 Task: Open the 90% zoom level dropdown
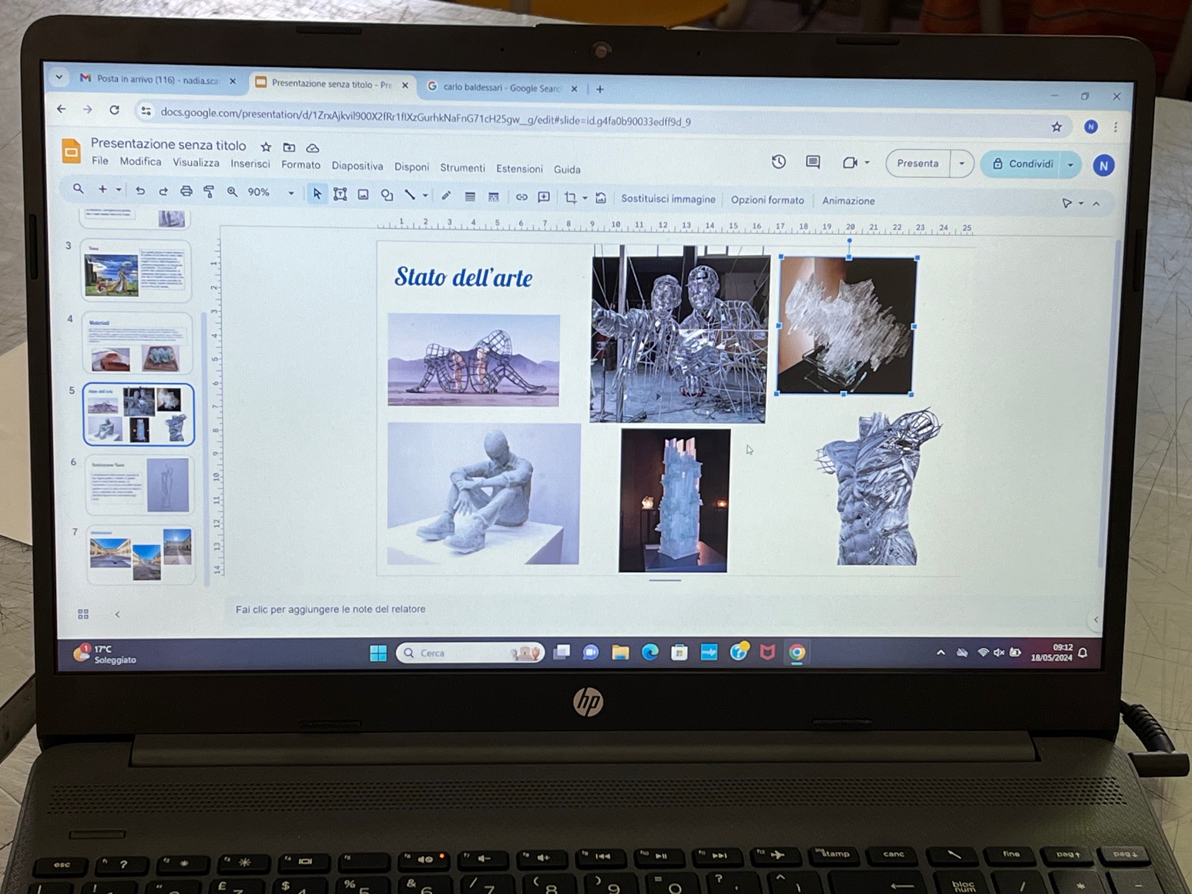(271, 192)
